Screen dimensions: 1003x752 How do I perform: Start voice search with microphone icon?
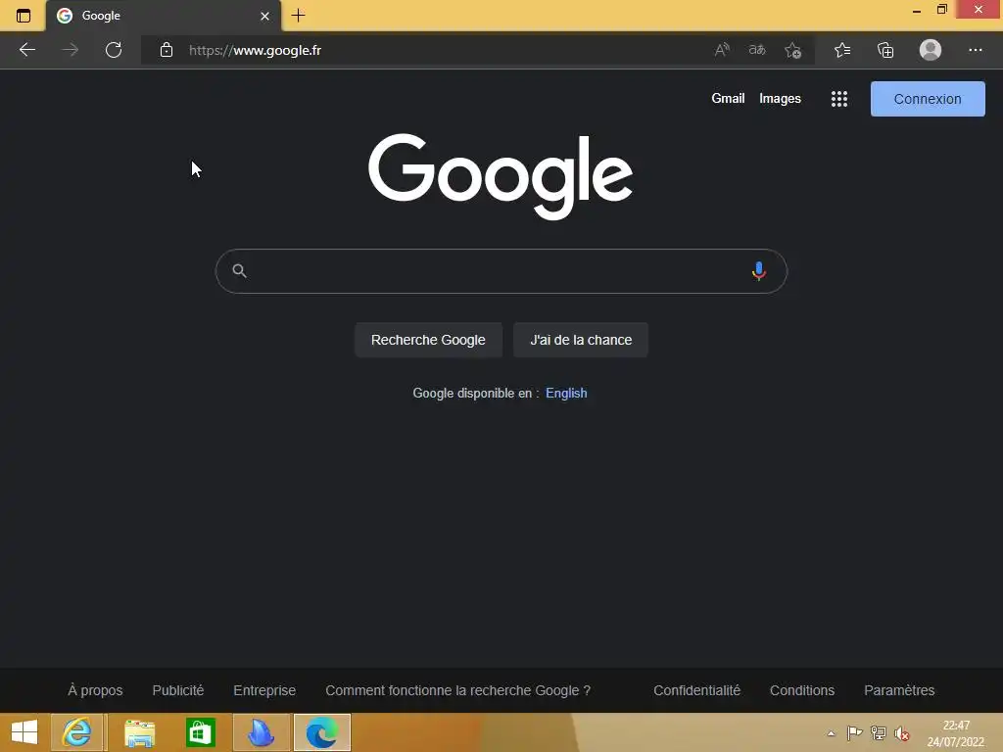tap(759, 271)
